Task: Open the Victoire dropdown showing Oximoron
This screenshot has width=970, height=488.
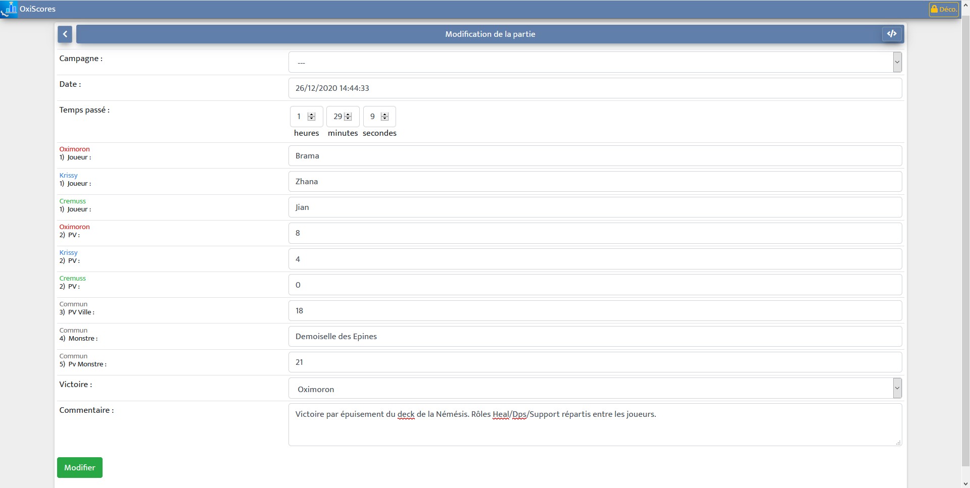Action: click(595, 389)
